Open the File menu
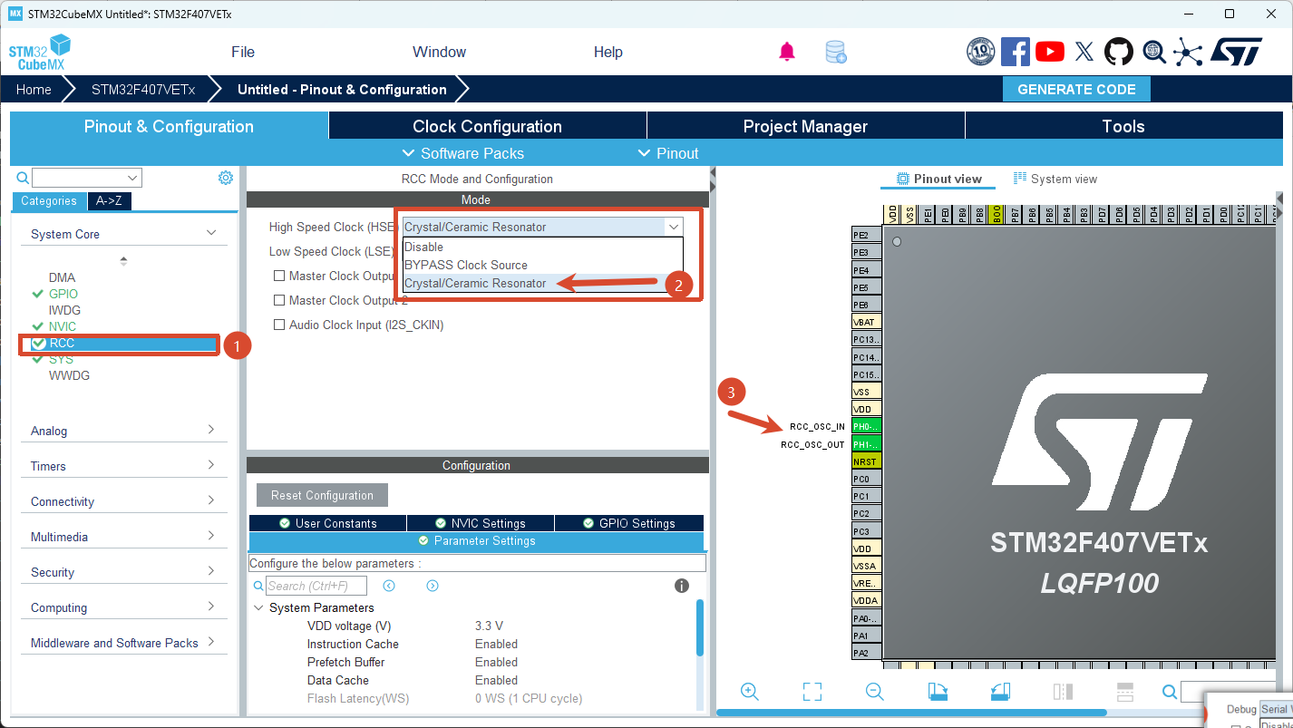The image size is (1293, 728). coord(243,52)
